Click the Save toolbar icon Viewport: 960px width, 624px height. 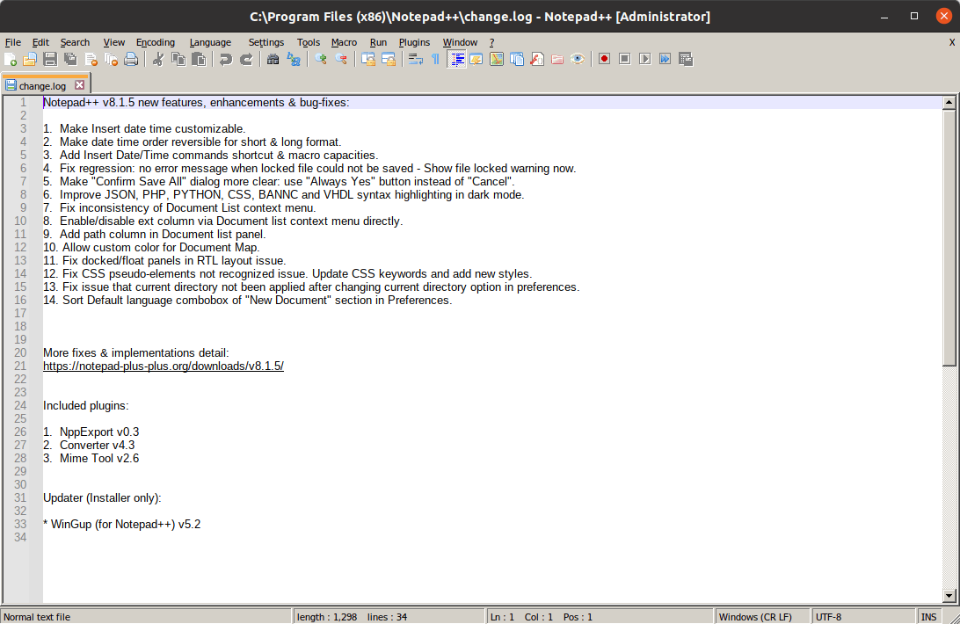[x=50, y=60]
